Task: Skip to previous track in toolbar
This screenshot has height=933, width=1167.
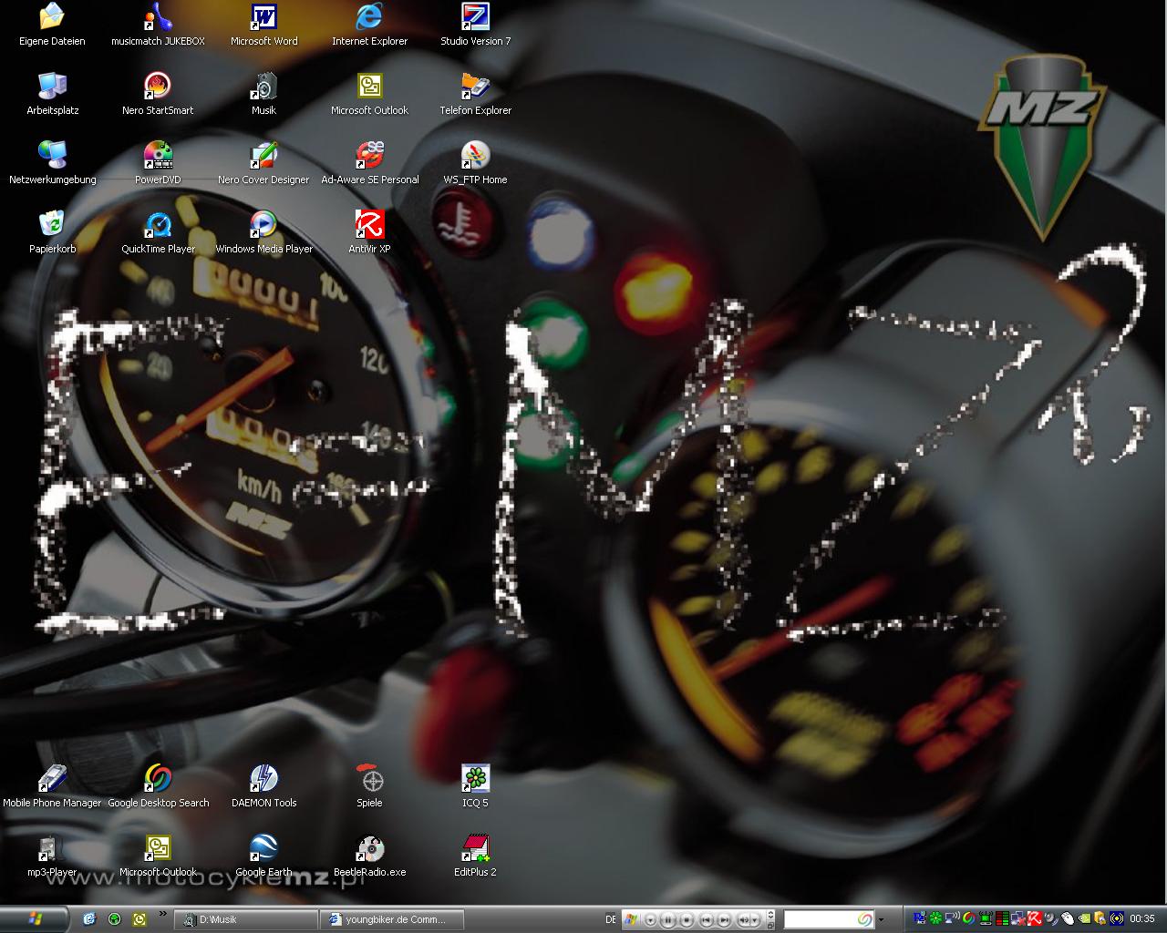Action: 706,919
